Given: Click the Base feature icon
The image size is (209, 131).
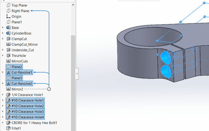Looking at the screenshot, I should click(x=8, y=28).
